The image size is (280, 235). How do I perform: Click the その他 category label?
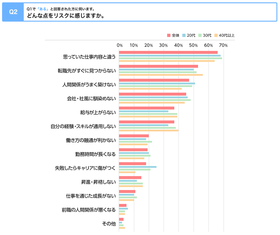[x=109, y=224]
